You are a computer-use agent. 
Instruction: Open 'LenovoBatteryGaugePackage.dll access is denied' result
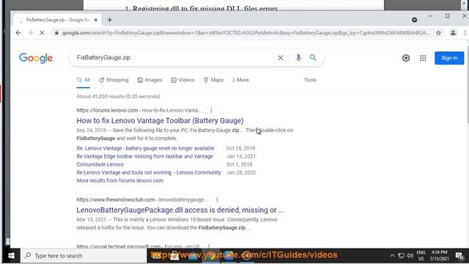[x=180, y=210]
